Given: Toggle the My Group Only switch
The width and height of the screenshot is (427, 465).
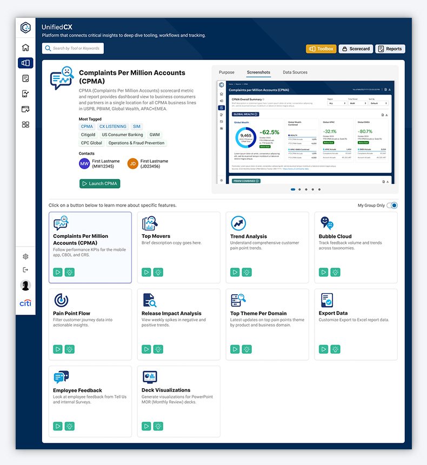Looking at the screenshot, I should tap(392, 205).
